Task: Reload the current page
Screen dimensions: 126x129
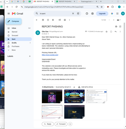Action: pyautogui.click(x=16, y=7)
